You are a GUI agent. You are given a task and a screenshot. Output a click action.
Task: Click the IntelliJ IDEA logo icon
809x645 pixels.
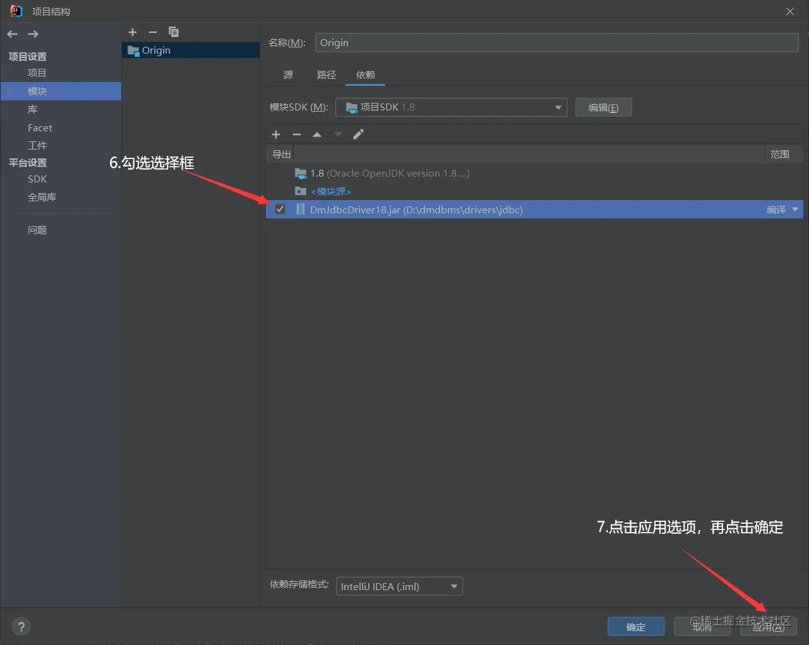click(16, 11)
